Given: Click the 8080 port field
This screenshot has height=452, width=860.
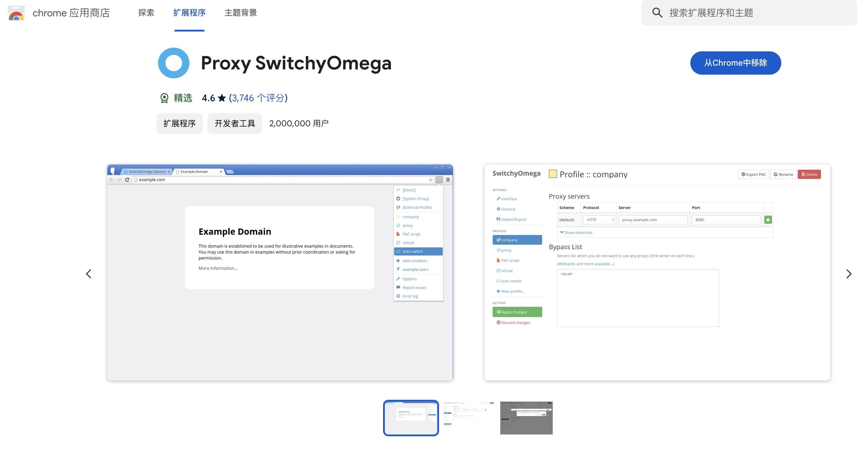Looking at the screenshot, I should [x=726, y=220].
